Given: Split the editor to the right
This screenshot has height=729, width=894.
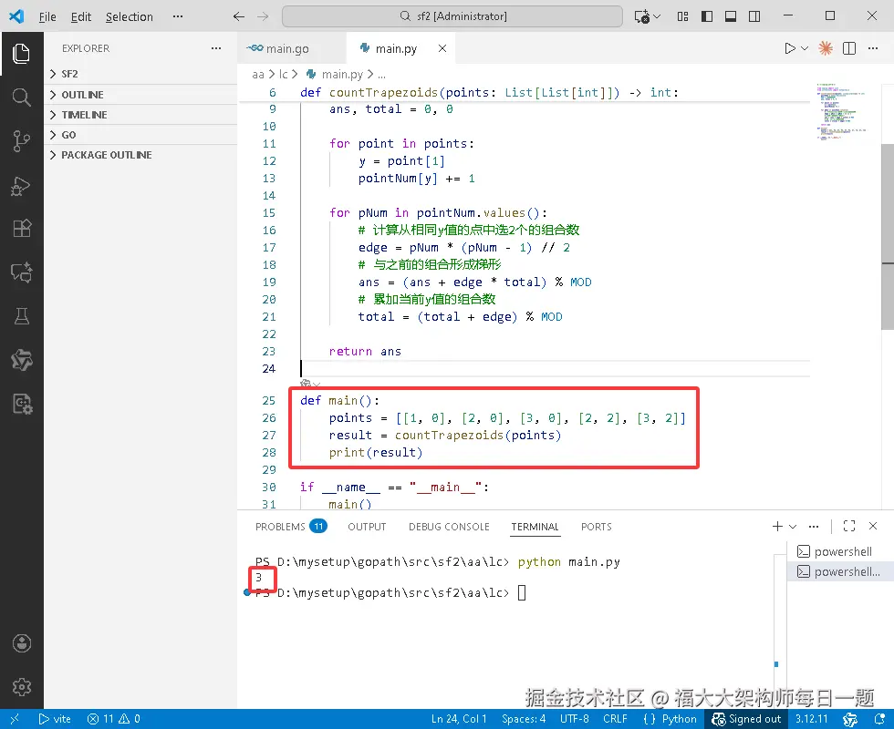Looking at the screenshot, I should pyautogui.click(x=849, y=48).
